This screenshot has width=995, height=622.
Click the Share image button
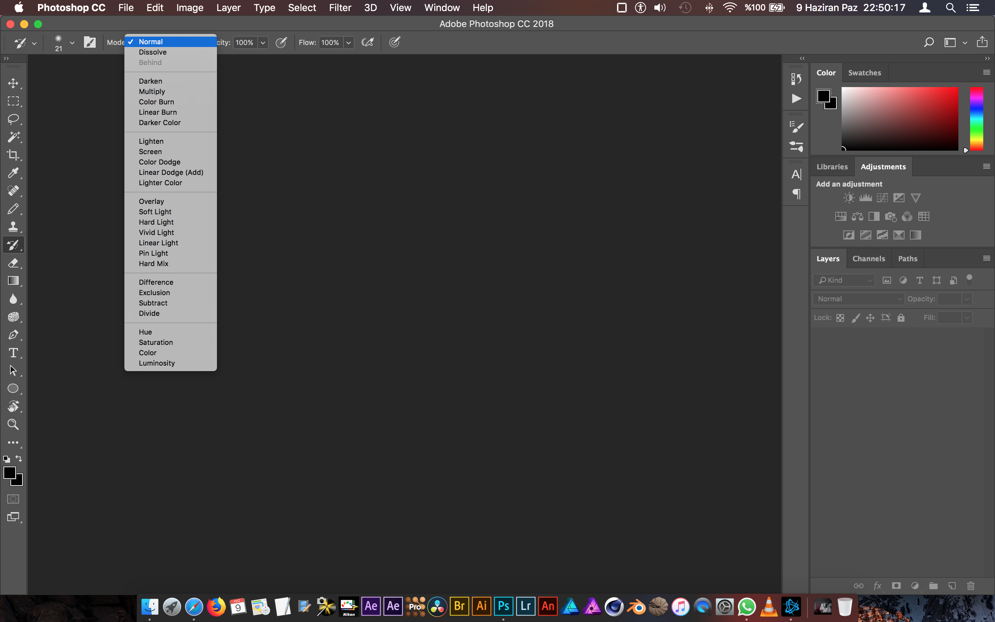pos(982,42)
